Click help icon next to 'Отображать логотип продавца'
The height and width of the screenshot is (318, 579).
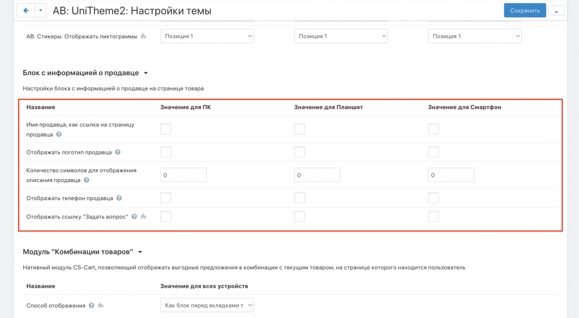tap(118, 152)
